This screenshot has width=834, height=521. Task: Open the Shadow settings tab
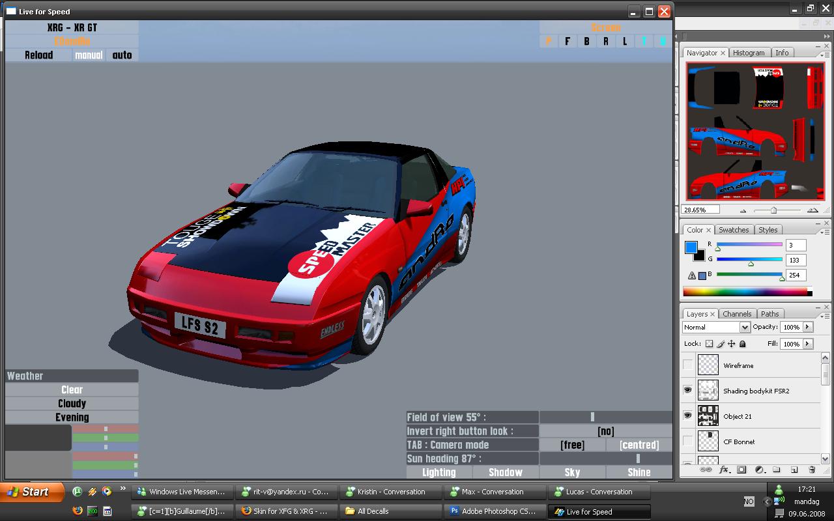point(506,473)
